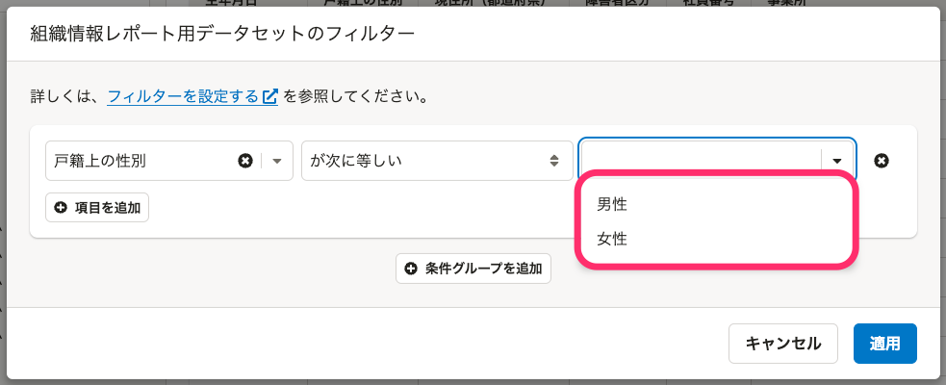Screen dimensions: 946x385
Task: Cancel the filter dialog with キャンセル
Action: [783, 344]
